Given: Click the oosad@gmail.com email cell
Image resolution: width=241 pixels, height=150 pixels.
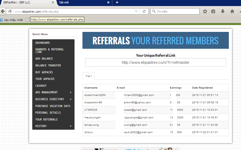Looking at the screenshot, I should coord(135,110).
